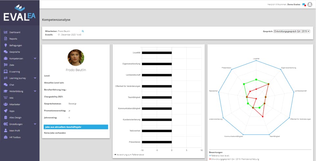
Task: Click the Präsentieren deviation bar
Action: coord(157,142)
